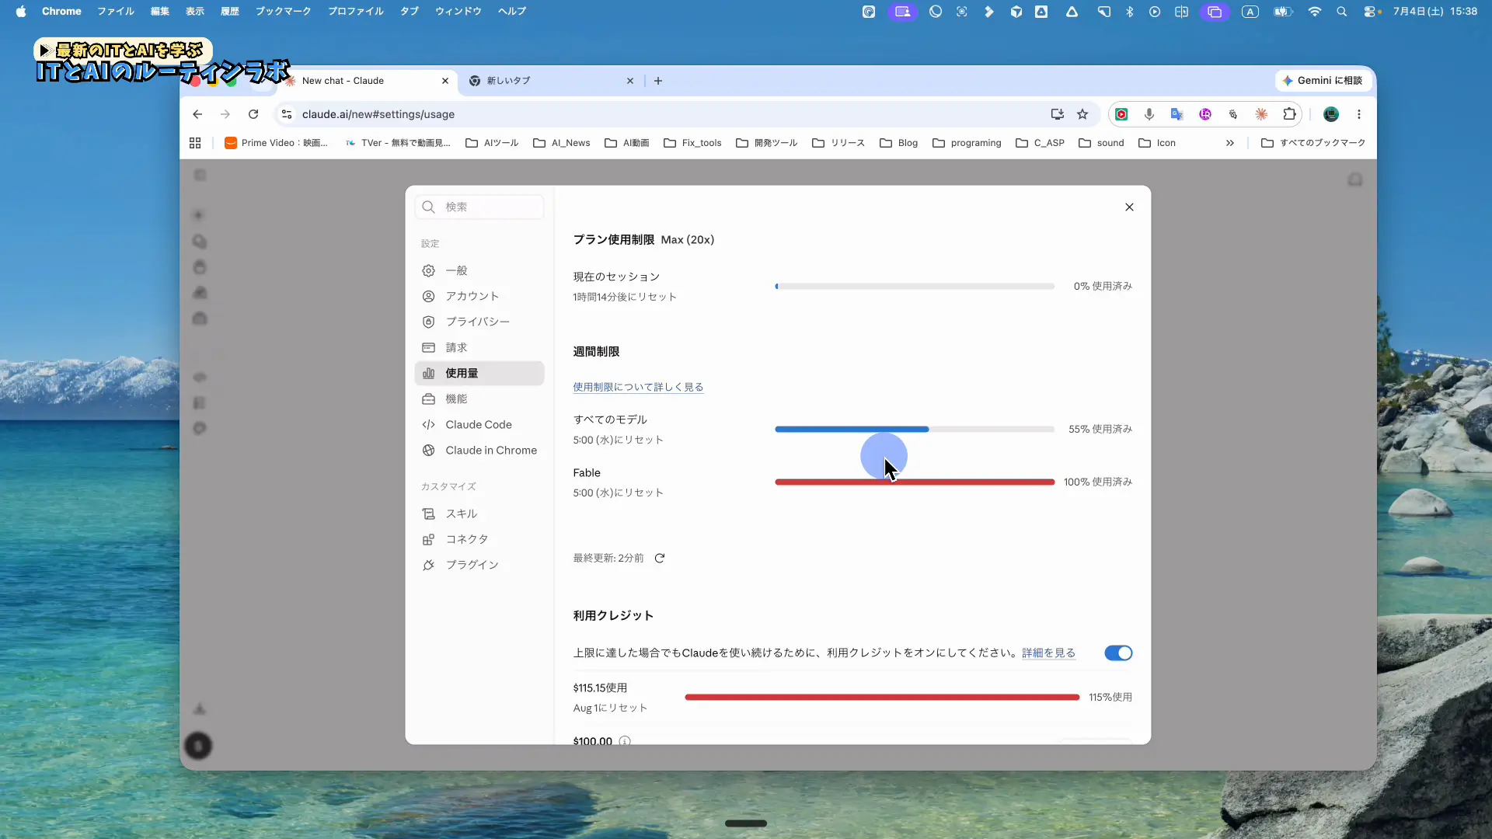Click 詳細を見る link in credits section

[1048, 653]
